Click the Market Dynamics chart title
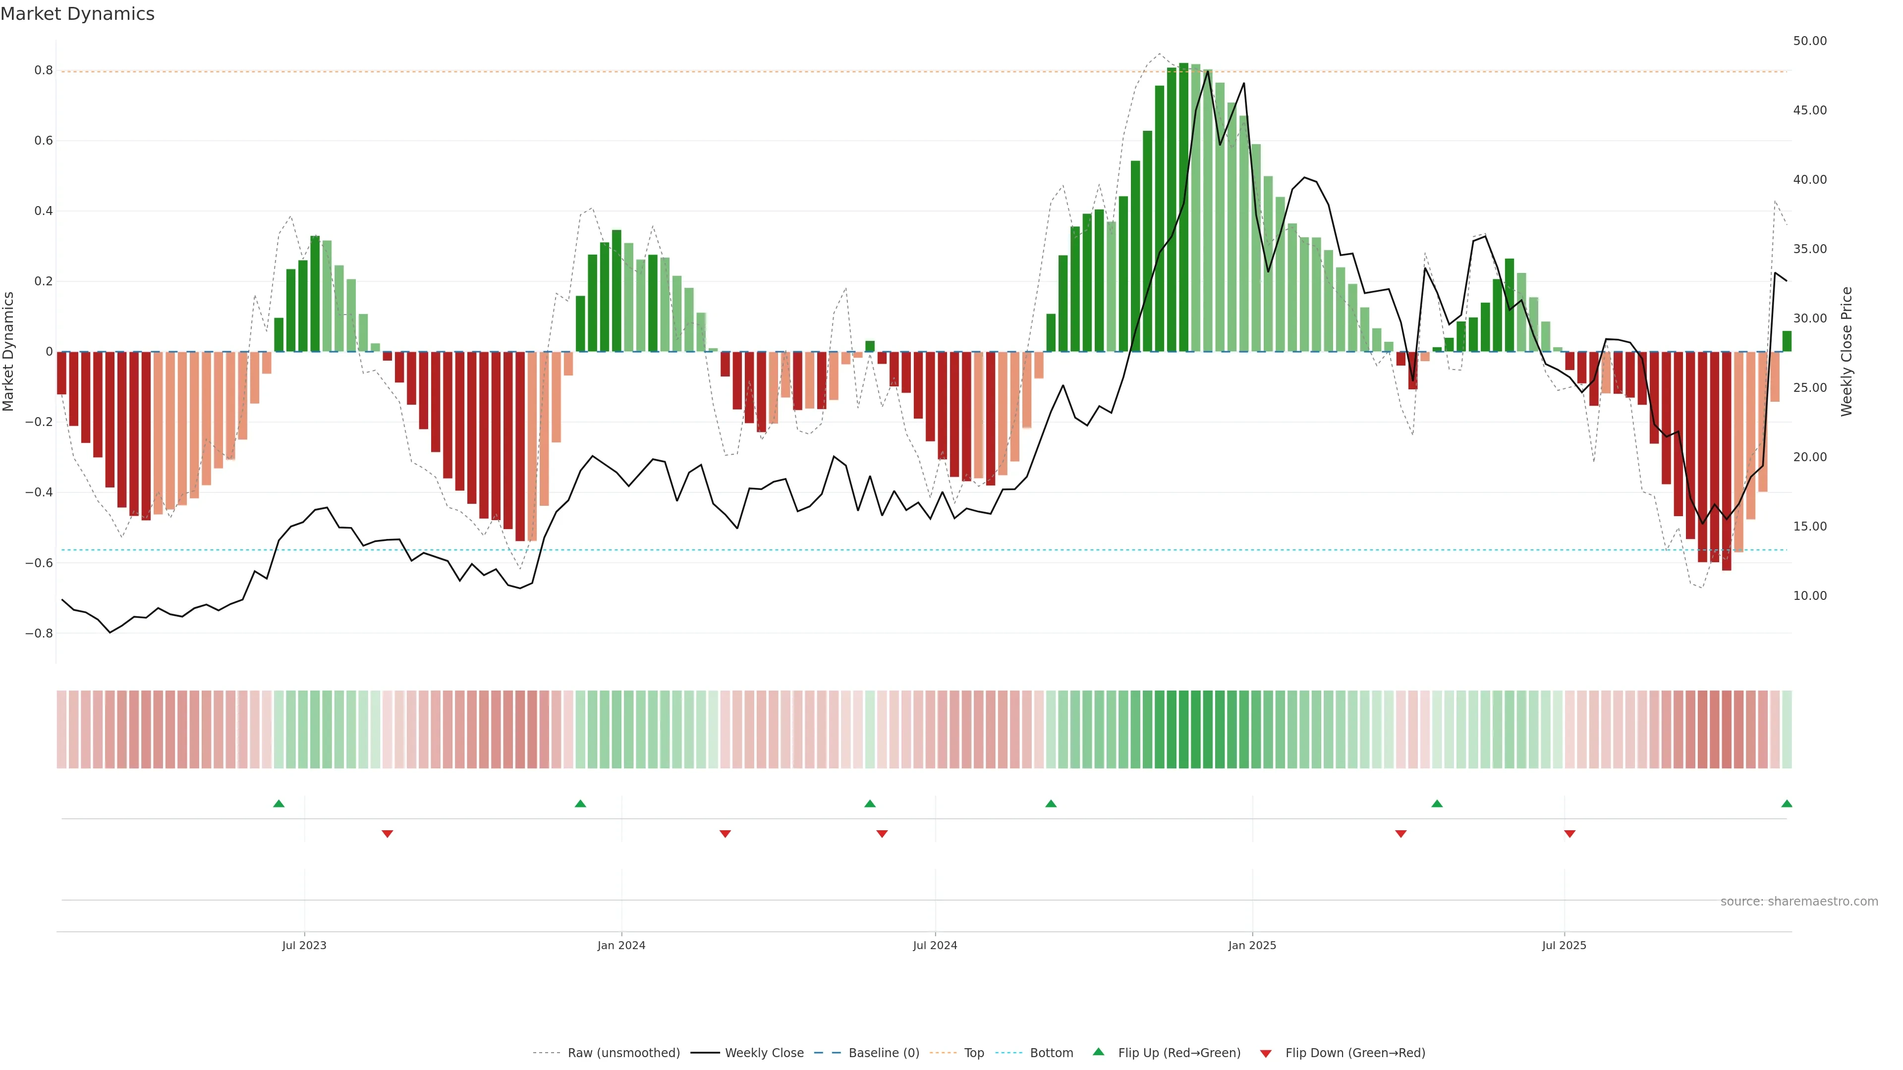This screenshot has height=1070, width=1903. (78, 14)
